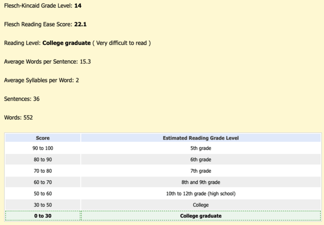Viewport: 324px width, 225px height.
Task: Select the '6th grade' cell
Action: (201, 159)
